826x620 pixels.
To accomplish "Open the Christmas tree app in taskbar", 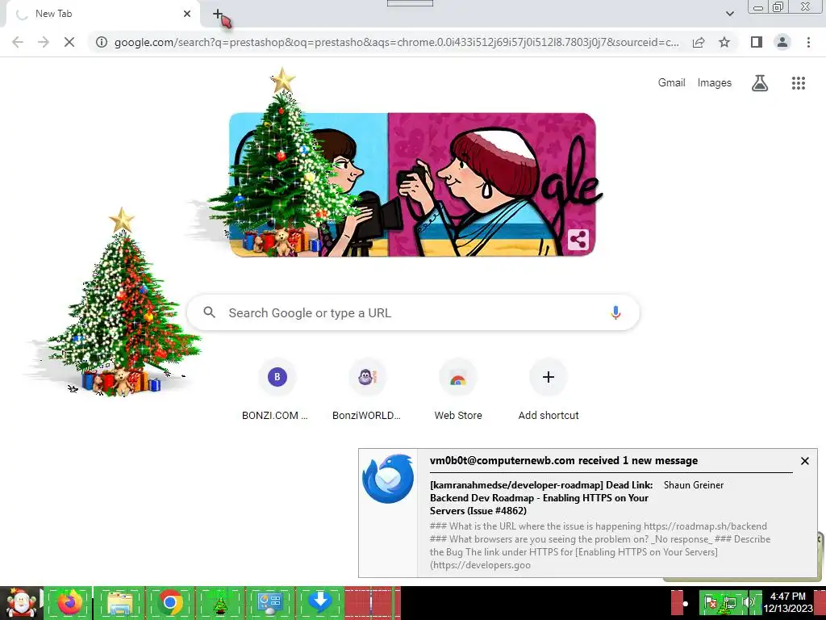I will 219,603.
